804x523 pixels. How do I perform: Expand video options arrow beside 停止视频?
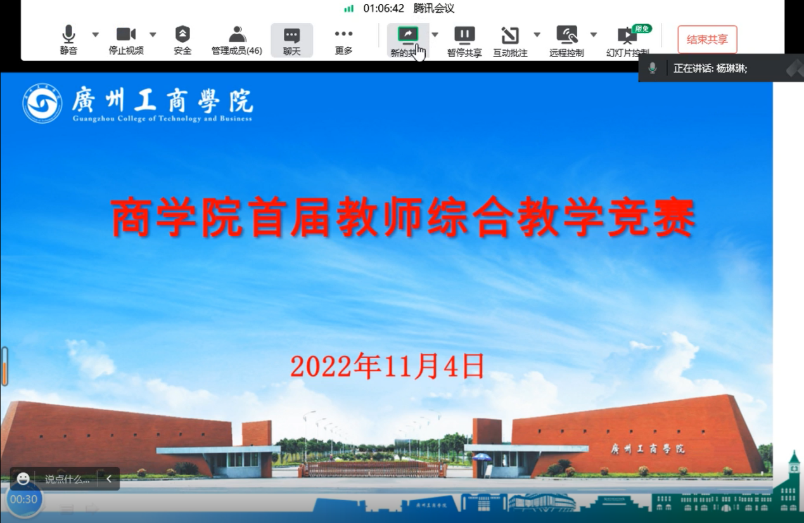point(153,34)
